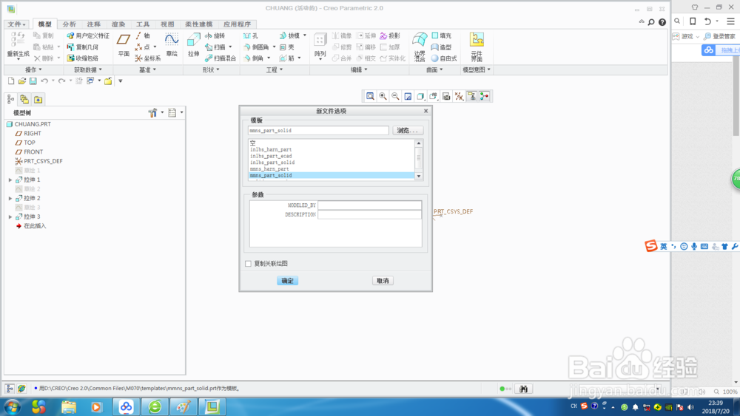Viewport: 740px width, 416px height.
Task: Select the 扫描混合 (Swept Blend) tool
Action: coord(221,58)
